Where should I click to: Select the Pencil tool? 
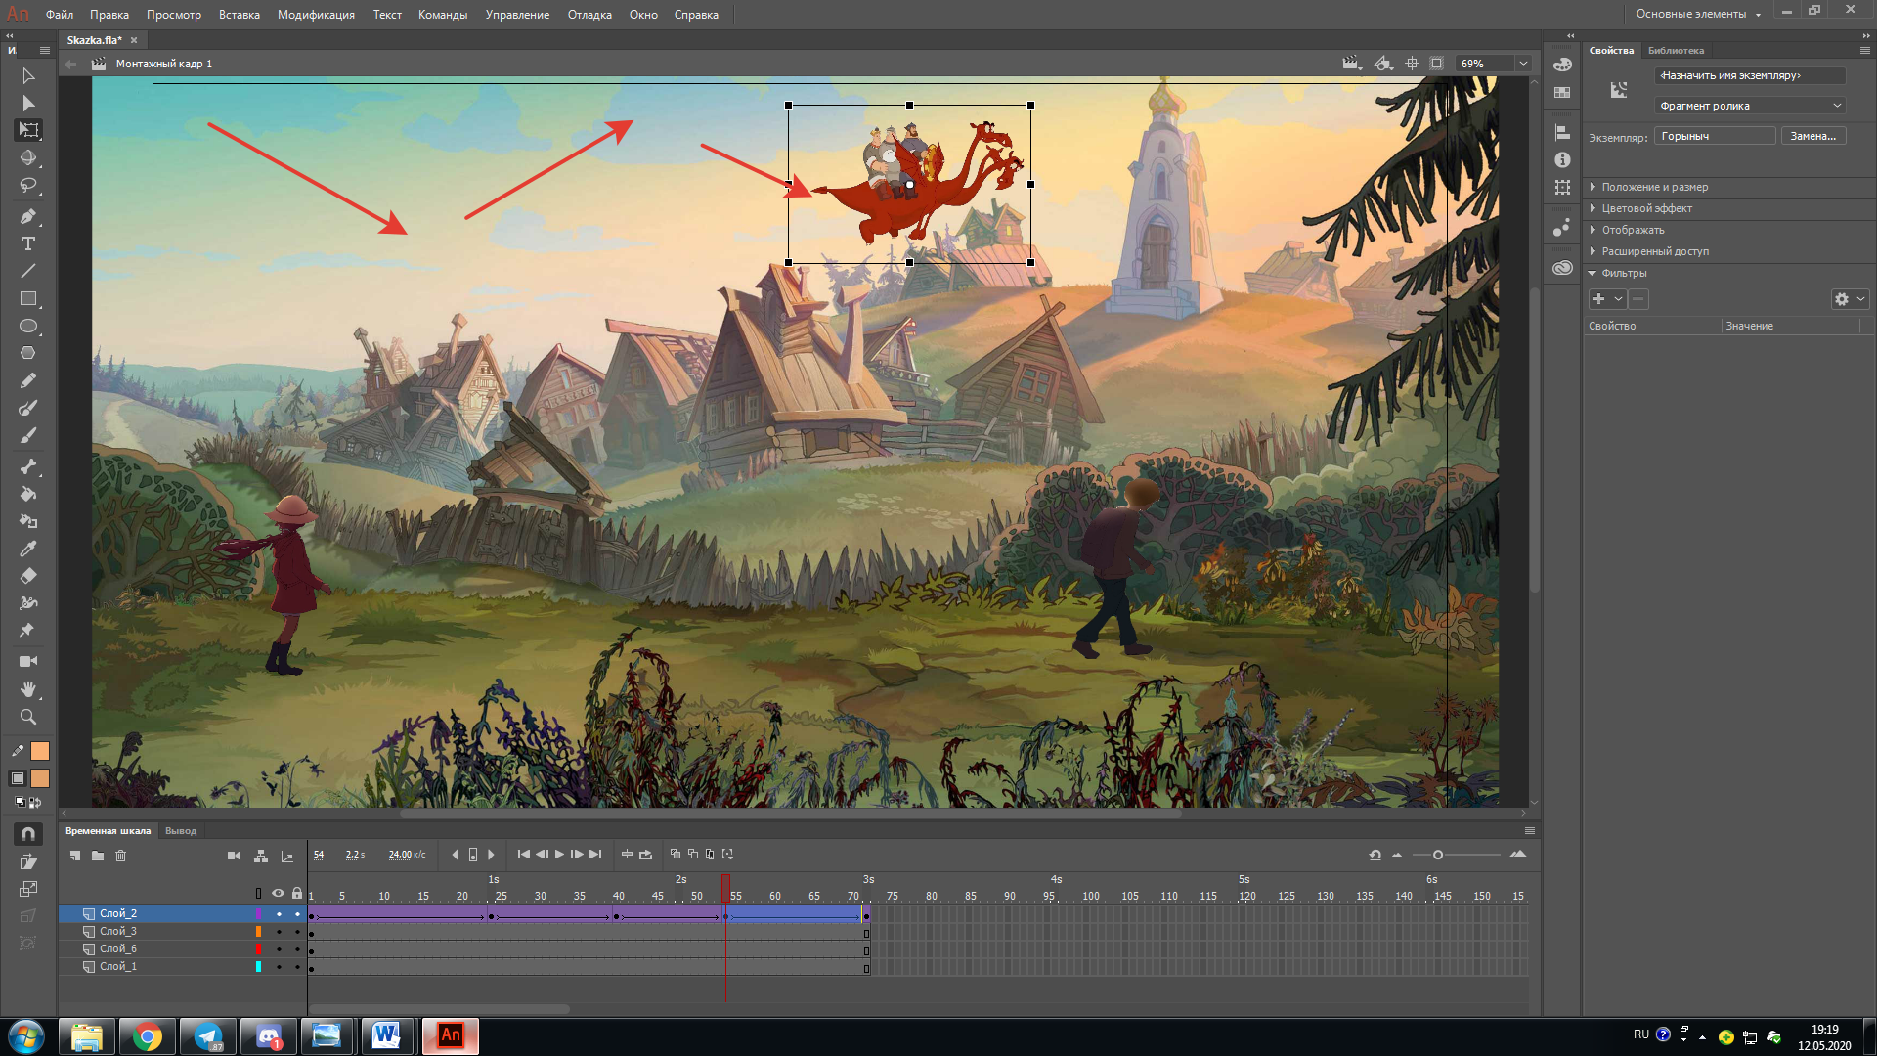point(28,380)
